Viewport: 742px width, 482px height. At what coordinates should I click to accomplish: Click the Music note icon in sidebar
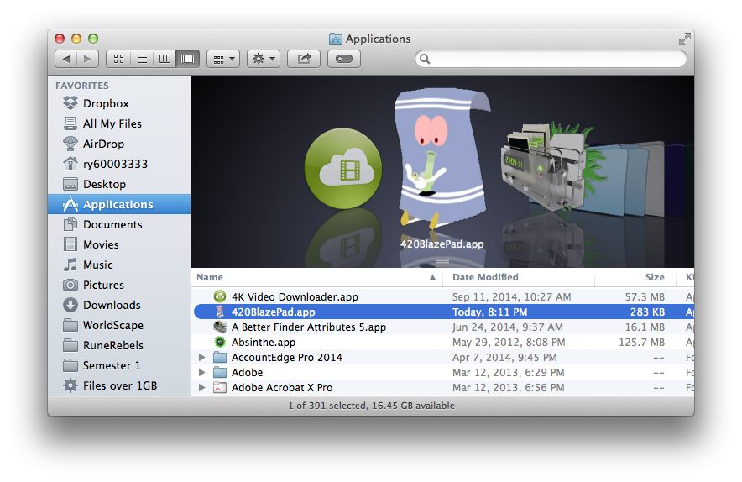pyautogui.click(x=71, y=265)
